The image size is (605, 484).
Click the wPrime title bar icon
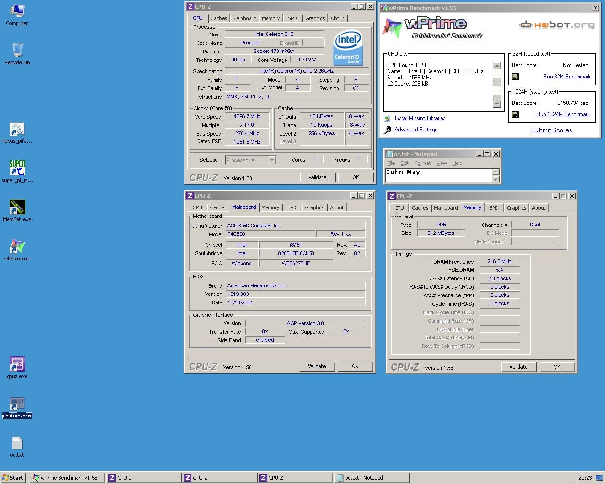pos(384,8)
